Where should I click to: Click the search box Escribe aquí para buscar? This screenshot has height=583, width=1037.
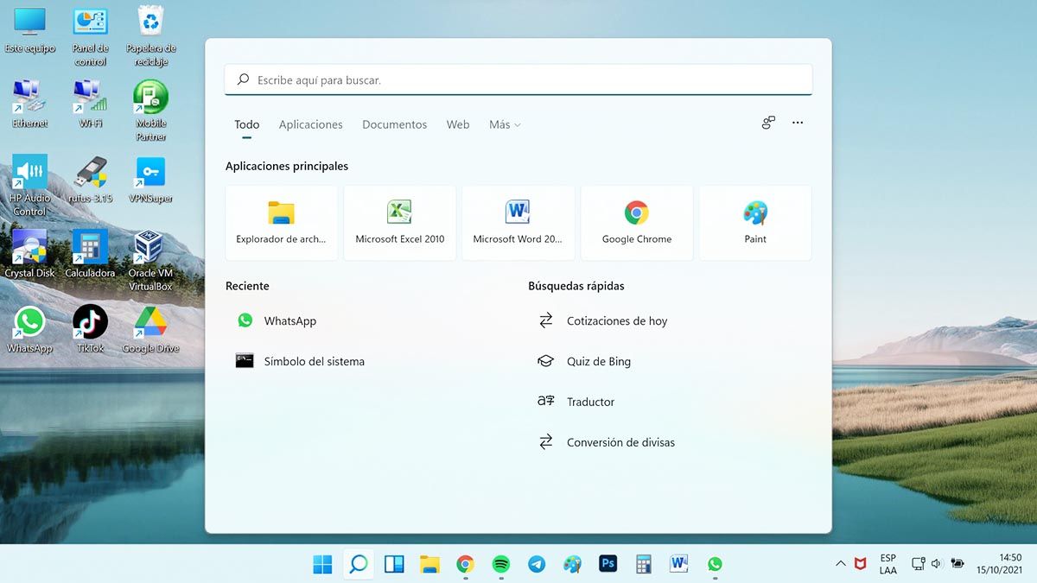point(518,79)
